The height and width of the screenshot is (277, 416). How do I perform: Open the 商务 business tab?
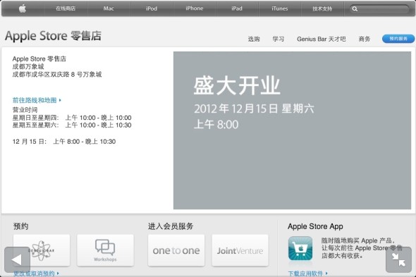365,39
